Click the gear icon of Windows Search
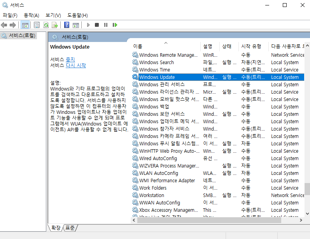This screenshot has height=239, width=310. [x=135, y=62]
